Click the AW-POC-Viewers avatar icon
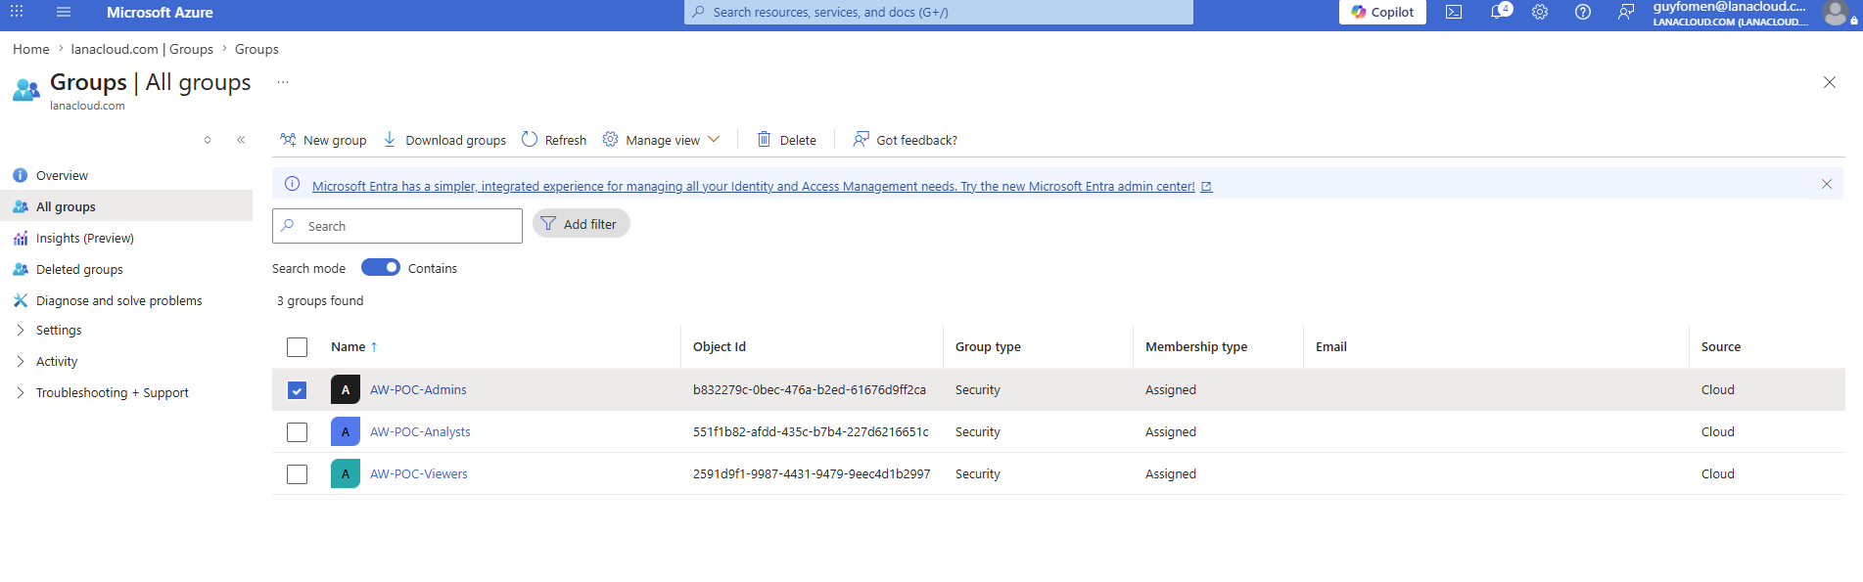The width and height of the screenshot is (1863, 582). 346,473
